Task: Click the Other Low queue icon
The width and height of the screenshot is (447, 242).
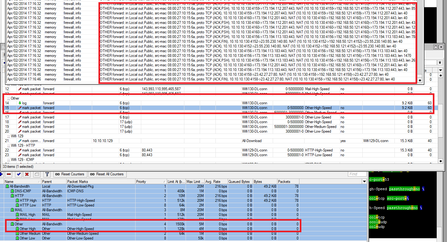Action: [x=17, y=238]
